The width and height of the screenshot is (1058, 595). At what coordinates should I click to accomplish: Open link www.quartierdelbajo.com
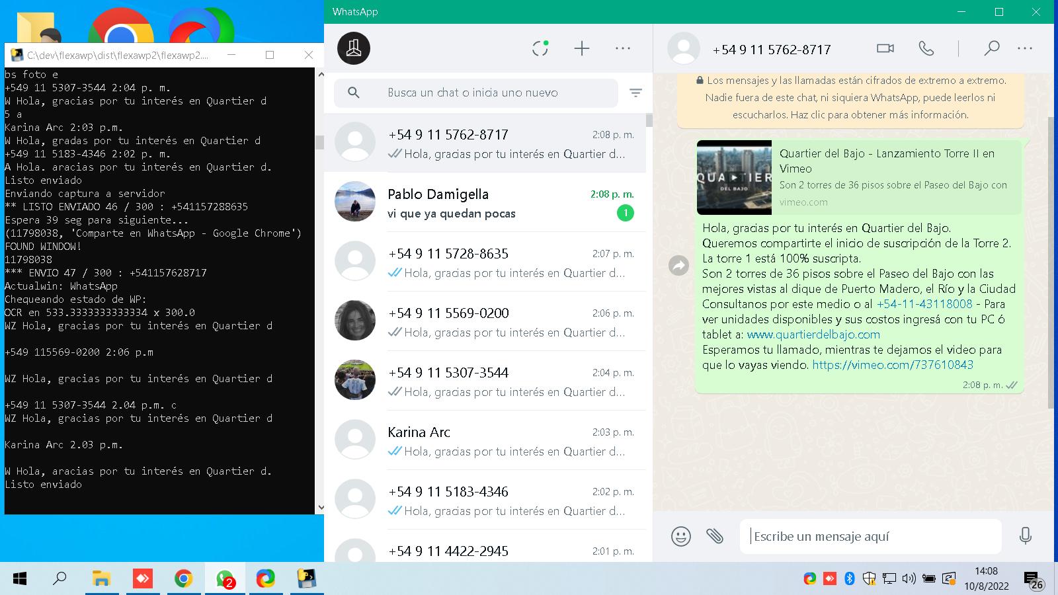813,335
